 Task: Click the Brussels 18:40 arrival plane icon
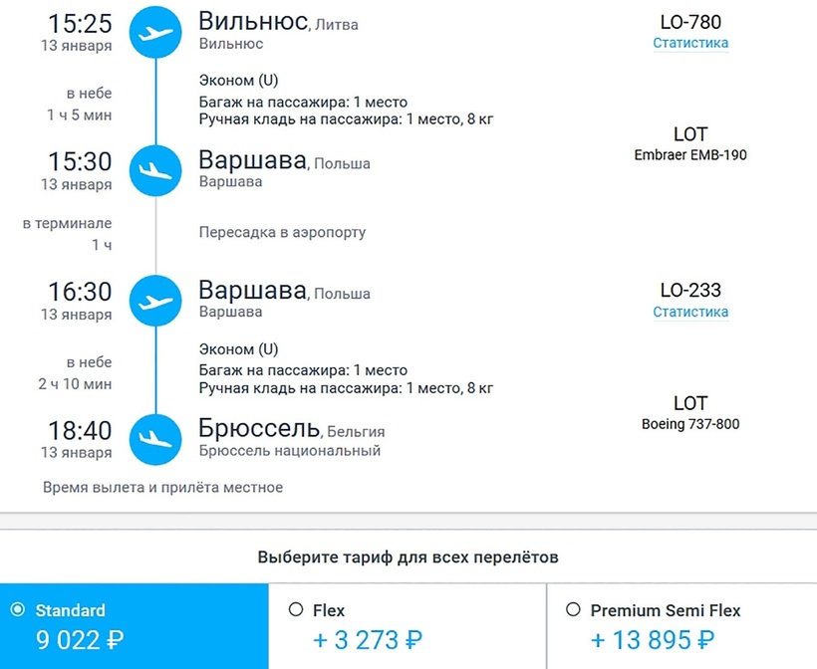[156, 438]
